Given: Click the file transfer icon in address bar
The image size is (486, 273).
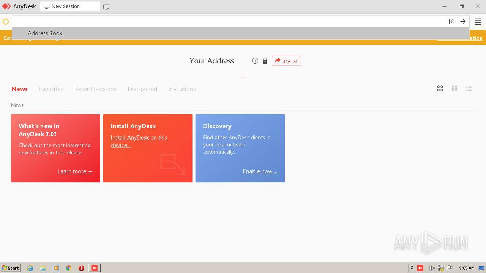Looking at the screenshot, I should point(451,22).
